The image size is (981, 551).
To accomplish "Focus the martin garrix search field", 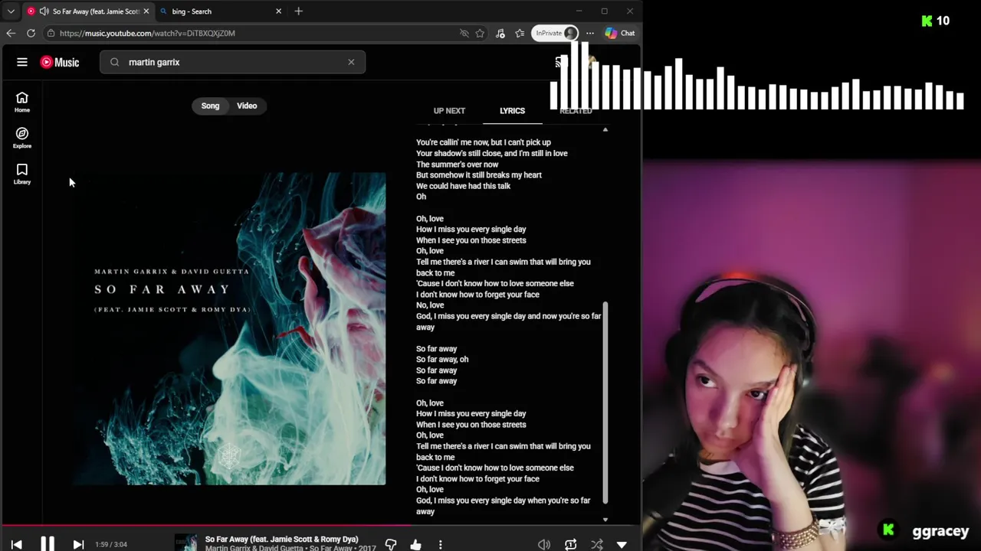I will pyautogui.click(x=232, y=62).
